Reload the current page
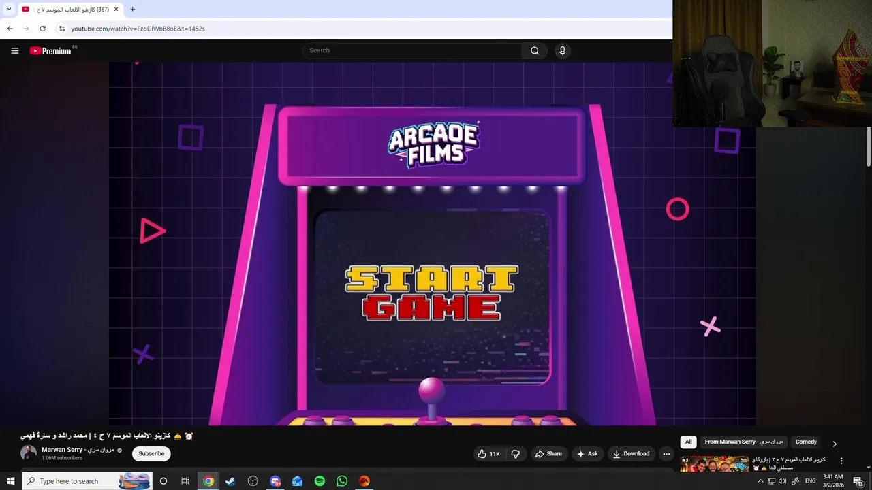 42,29
